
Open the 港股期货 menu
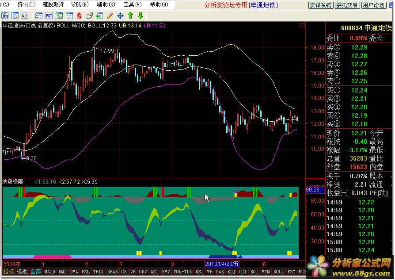[53, 4]
